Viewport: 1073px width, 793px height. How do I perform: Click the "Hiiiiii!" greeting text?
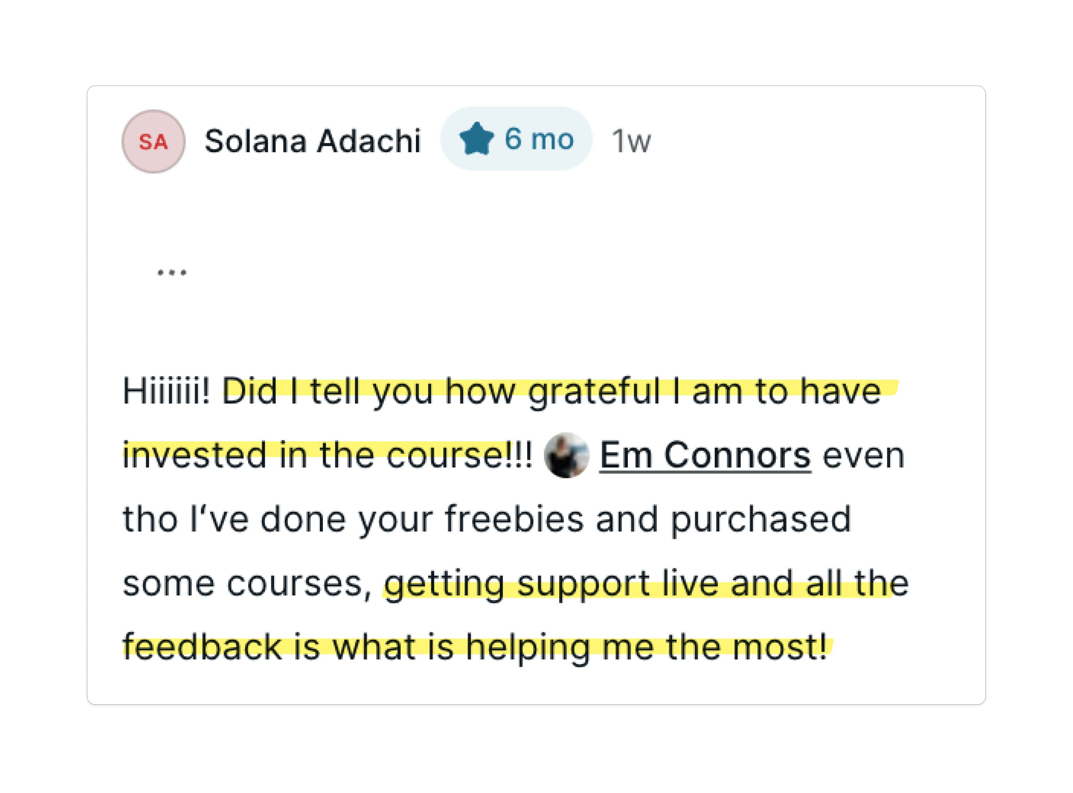click(x=166, y=391)
